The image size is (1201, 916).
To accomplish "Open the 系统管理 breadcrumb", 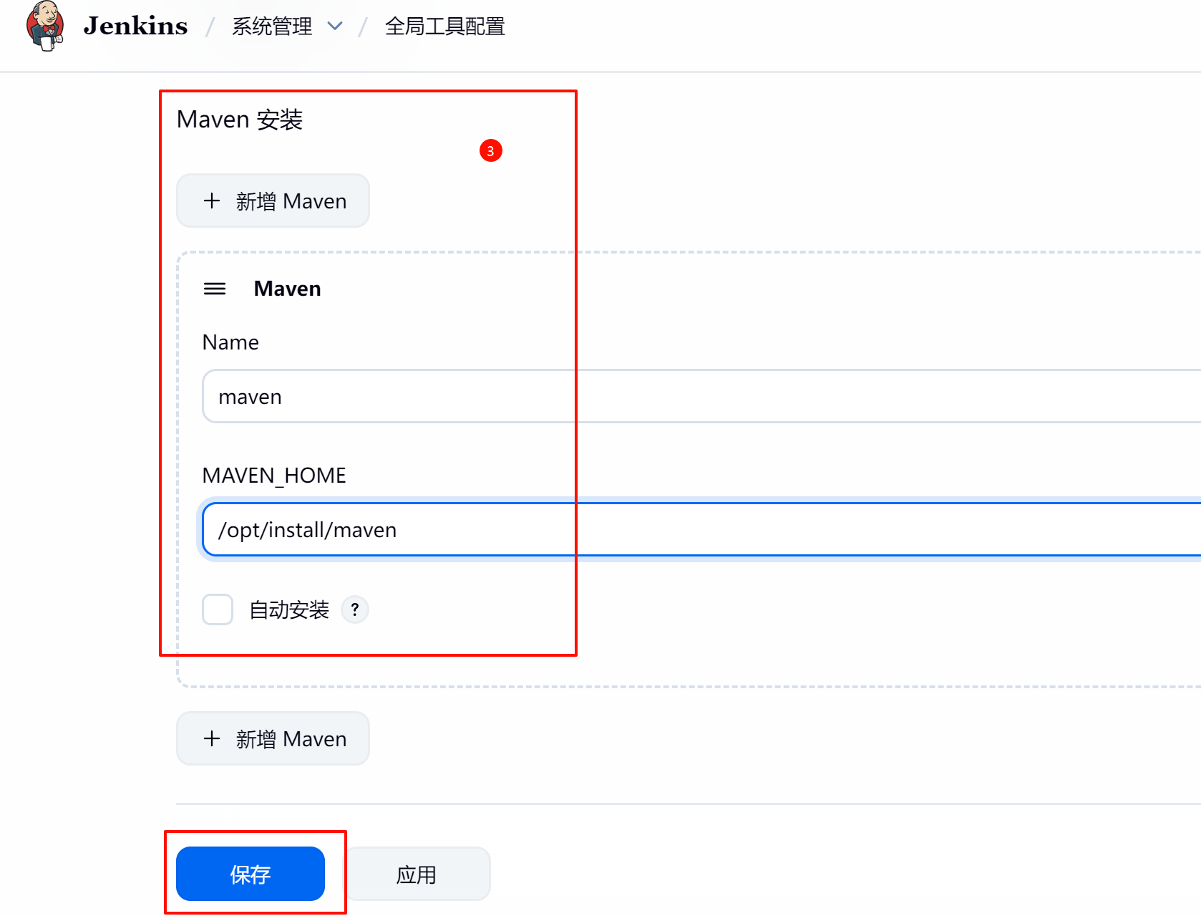I will click(272, 26).
